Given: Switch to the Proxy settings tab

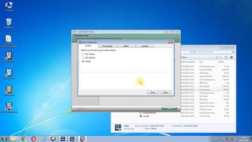Looking at the screenshot, I should [x=107, y=46].
